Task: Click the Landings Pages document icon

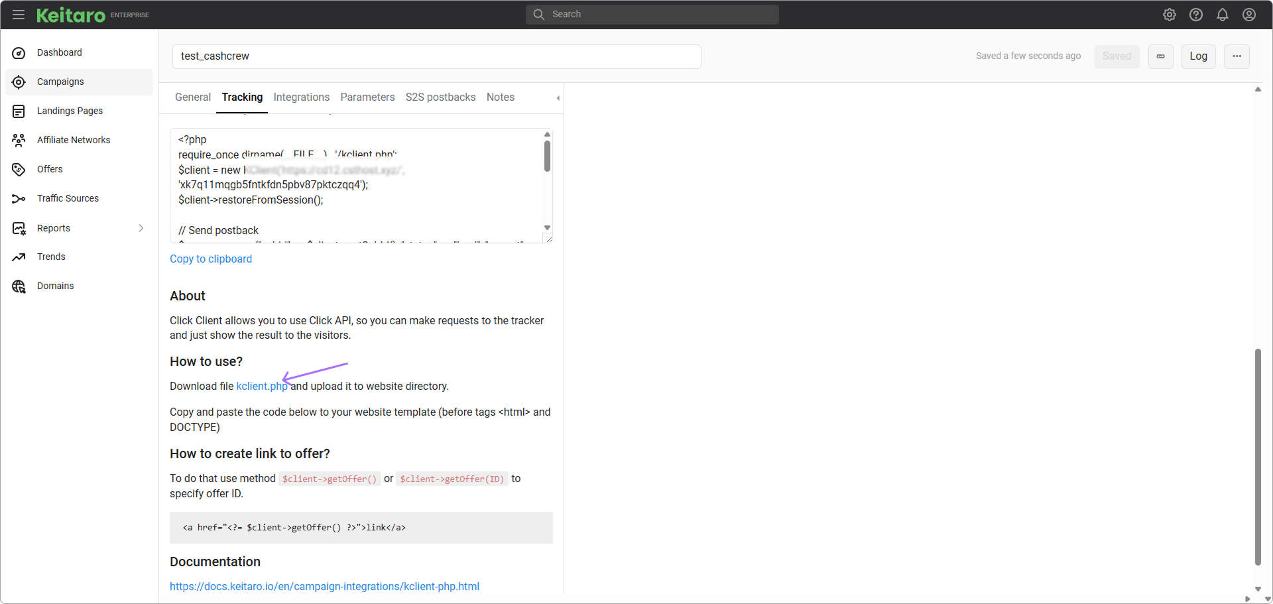Action: point(19,111)
